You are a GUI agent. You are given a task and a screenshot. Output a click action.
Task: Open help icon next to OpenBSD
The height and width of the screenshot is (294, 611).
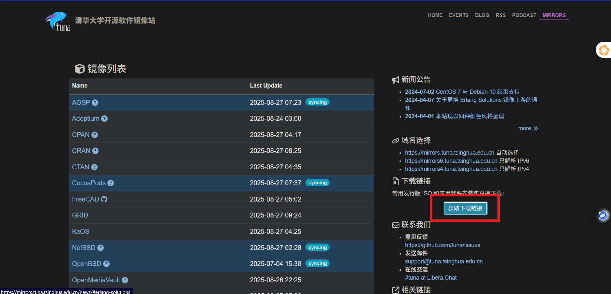[x=106, y=264]
